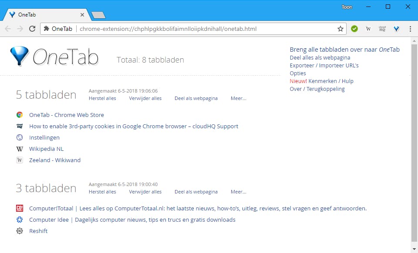
Task: Open the Reshift saved tab link
Action: [38, 231]
